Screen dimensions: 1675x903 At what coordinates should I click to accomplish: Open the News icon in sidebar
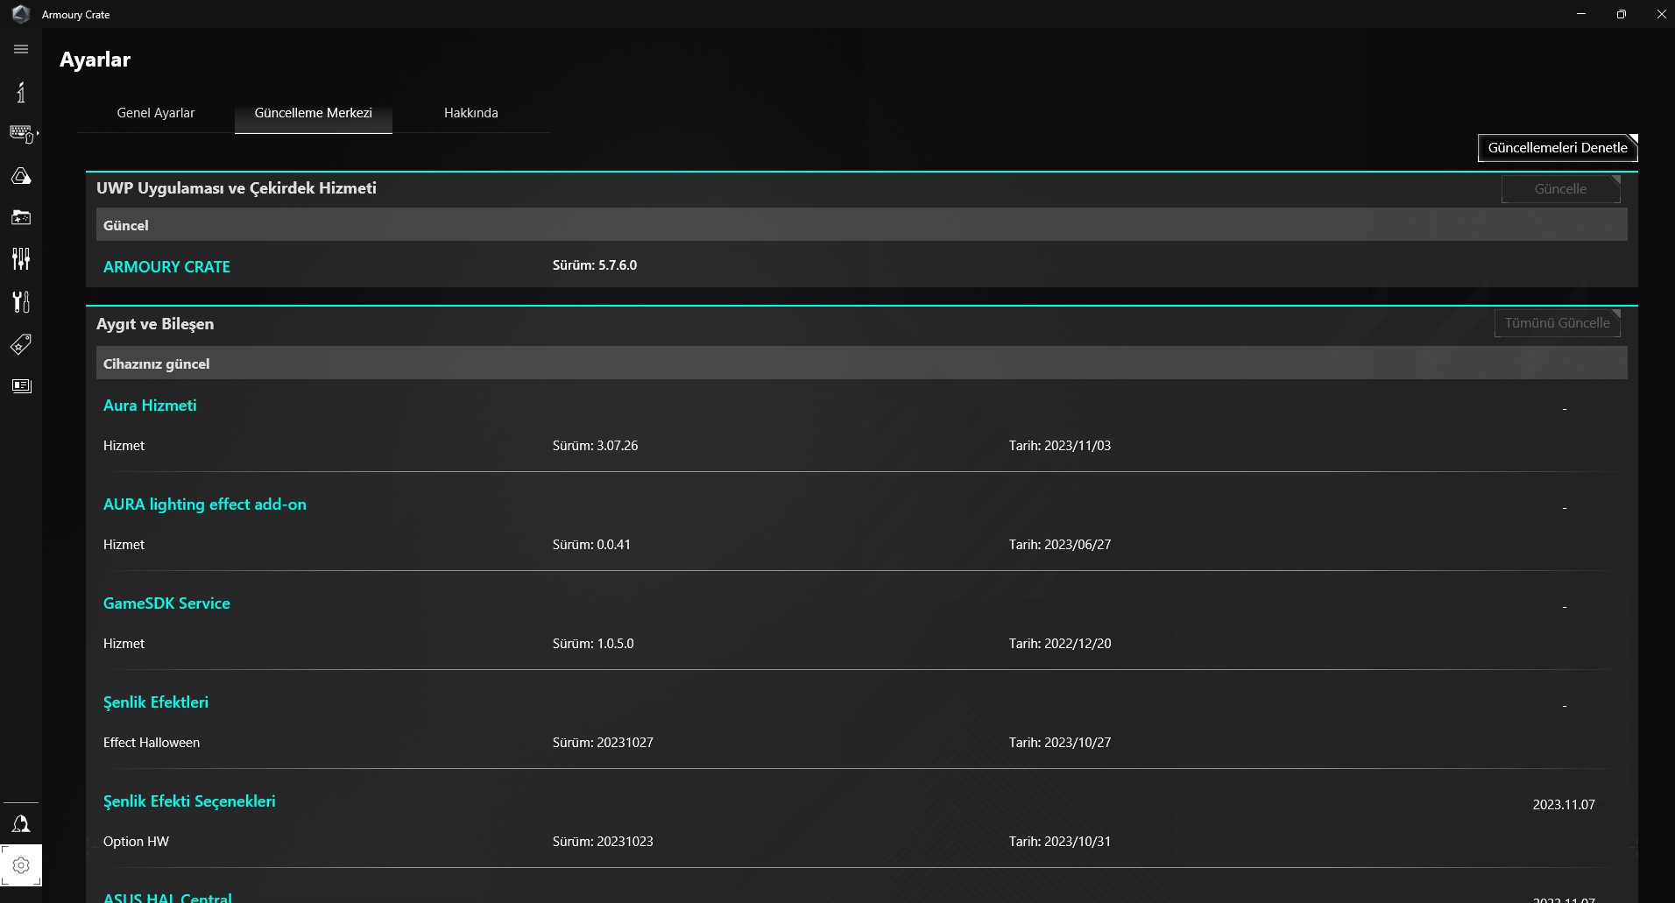pos(21,386)
